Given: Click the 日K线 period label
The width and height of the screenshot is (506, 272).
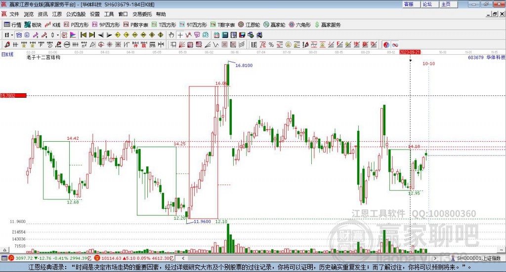Looking at the screenshot, I should 7,54.
